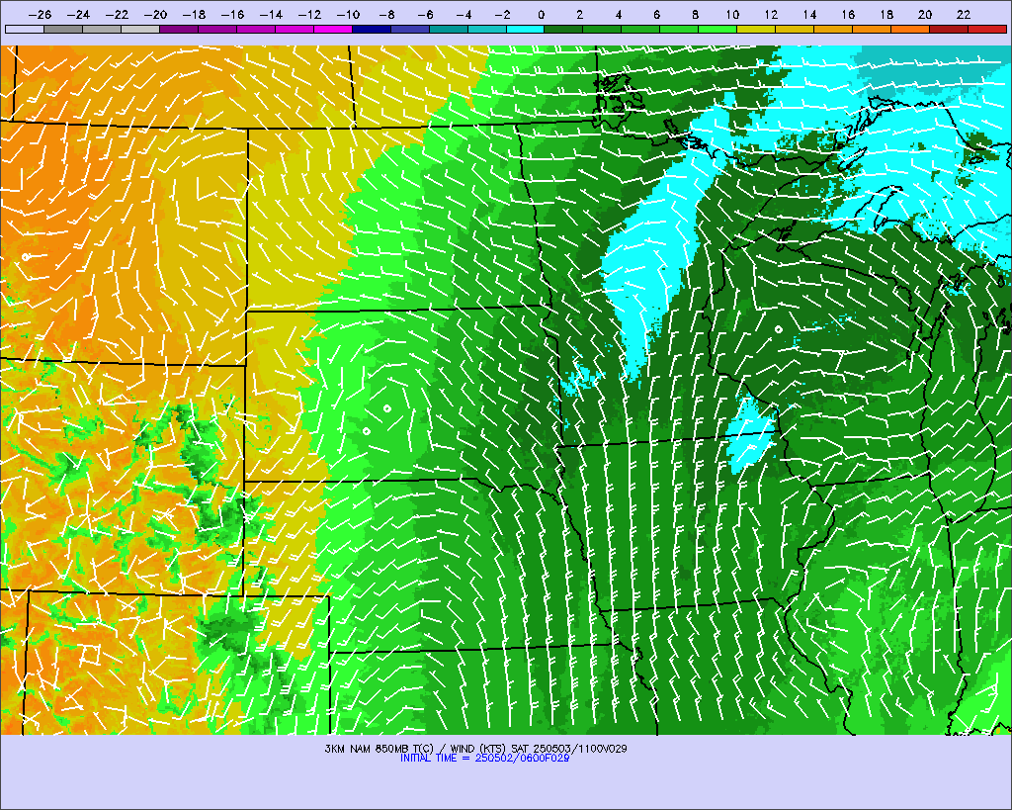The width and height of the screenshot is (1012, 810).
Task: Pick the yellow legend swatch between 10 and 12
Action: (x=756, y=29)
